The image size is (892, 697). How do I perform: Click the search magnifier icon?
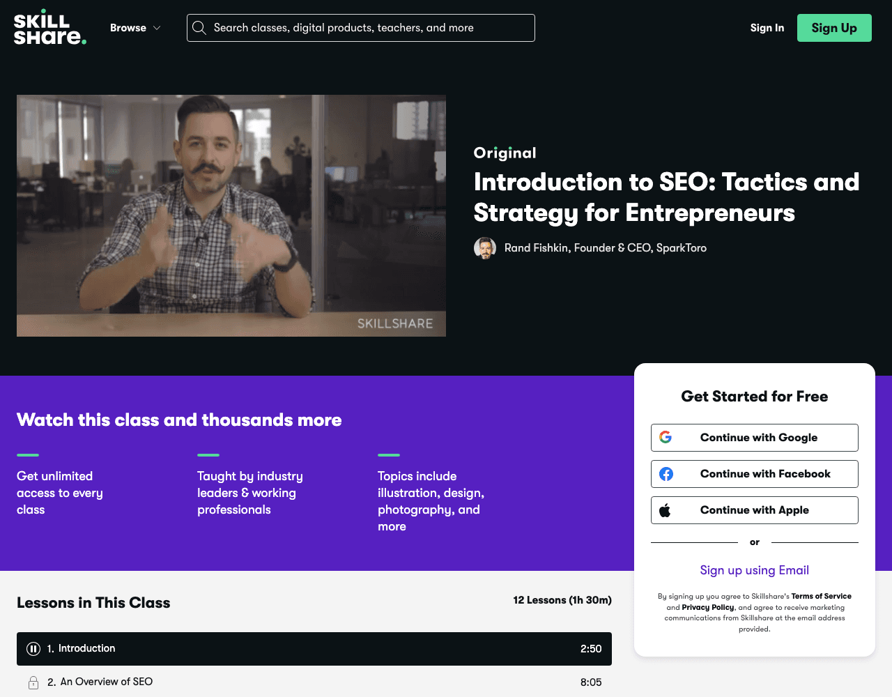pos(199,28)
